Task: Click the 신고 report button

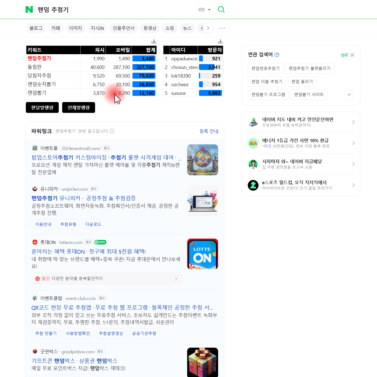Action: click(x=344, y=55)
